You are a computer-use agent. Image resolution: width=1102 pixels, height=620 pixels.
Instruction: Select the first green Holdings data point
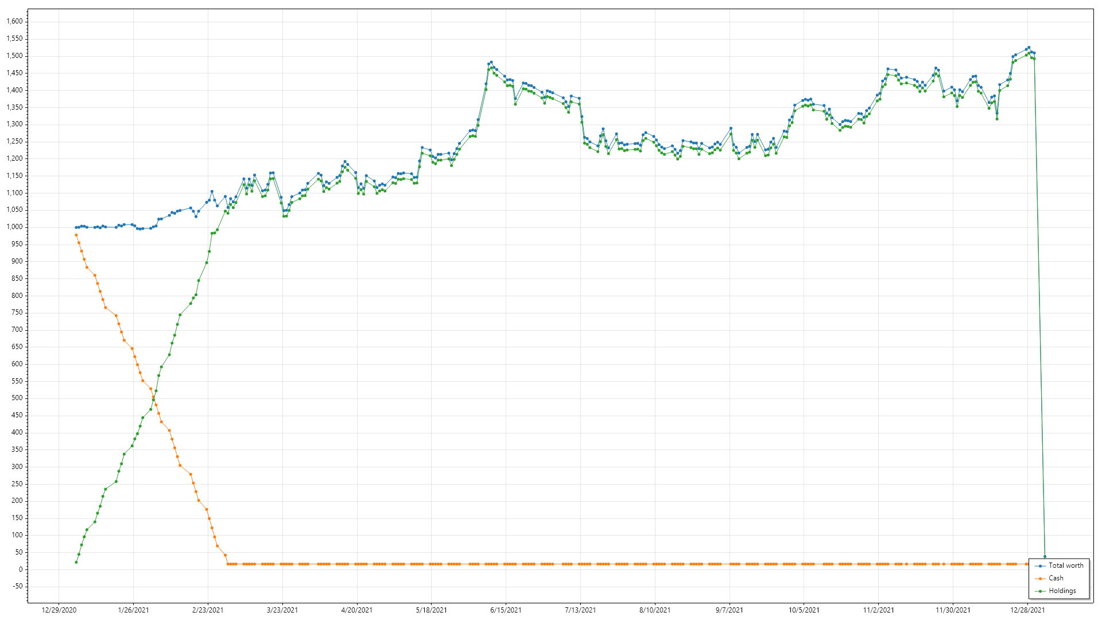76,562
